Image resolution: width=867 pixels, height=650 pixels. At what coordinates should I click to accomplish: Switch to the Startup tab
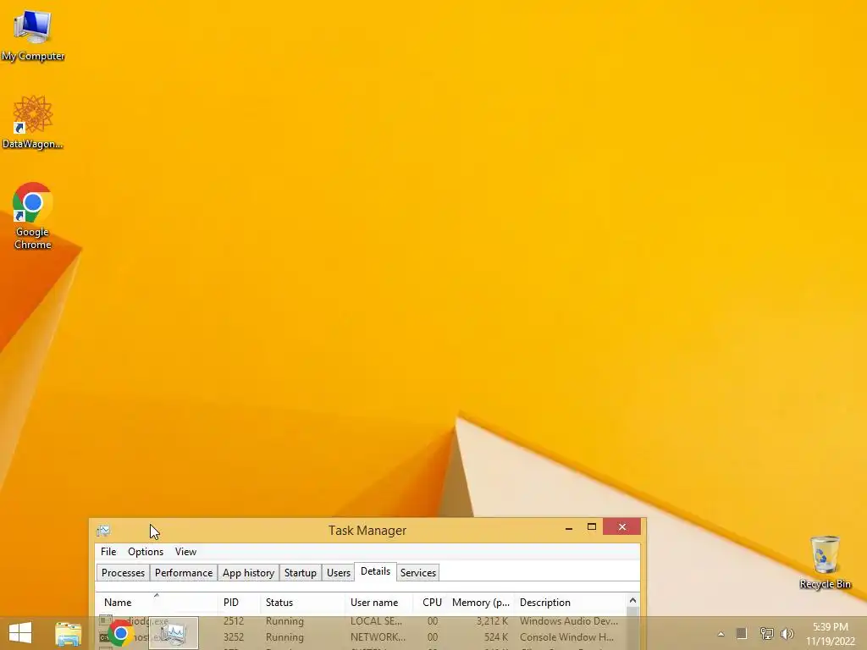pos(301,573)
